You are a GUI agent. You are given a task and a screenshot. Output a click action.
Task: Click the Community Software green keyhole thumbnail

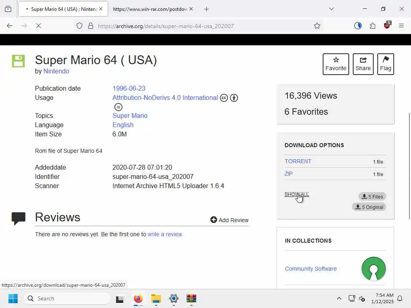[x=374, y=269]
